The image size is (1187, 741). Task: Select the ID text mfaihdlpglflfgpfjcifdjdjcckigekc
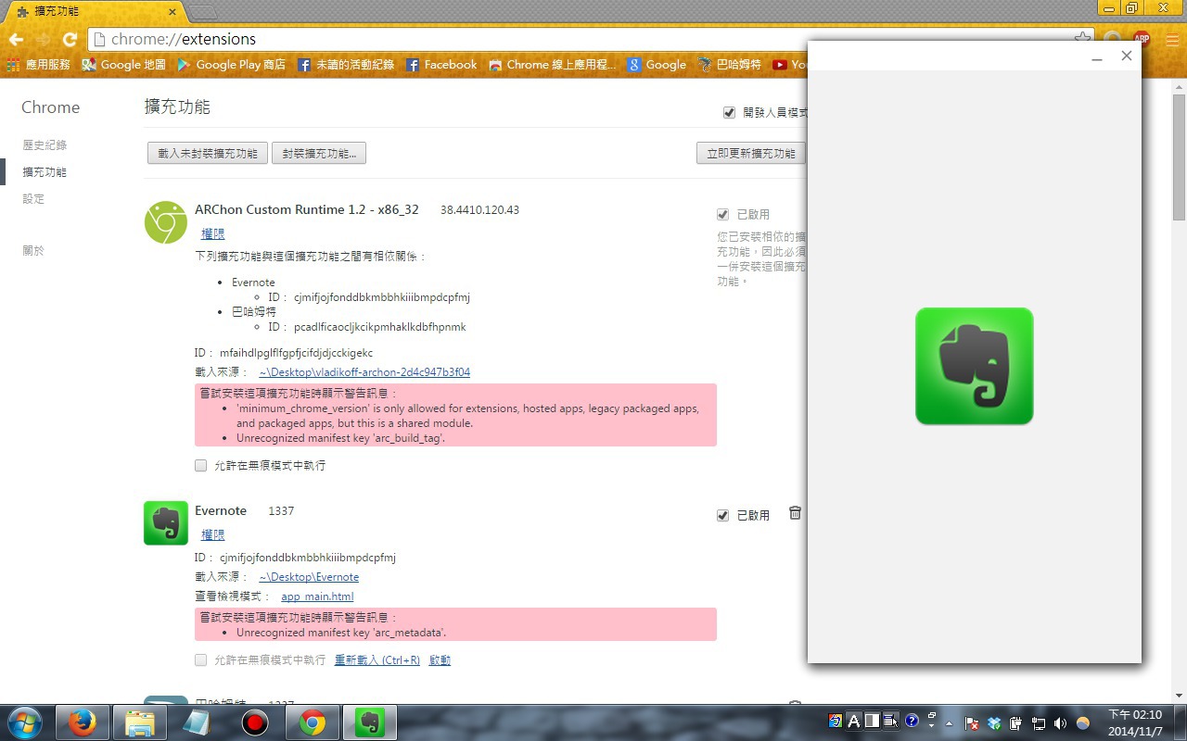tap(297, 353)
